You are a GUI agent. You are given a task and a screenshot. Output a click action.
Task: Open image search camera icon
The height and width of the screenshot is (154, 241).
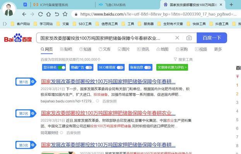[189, 38]
